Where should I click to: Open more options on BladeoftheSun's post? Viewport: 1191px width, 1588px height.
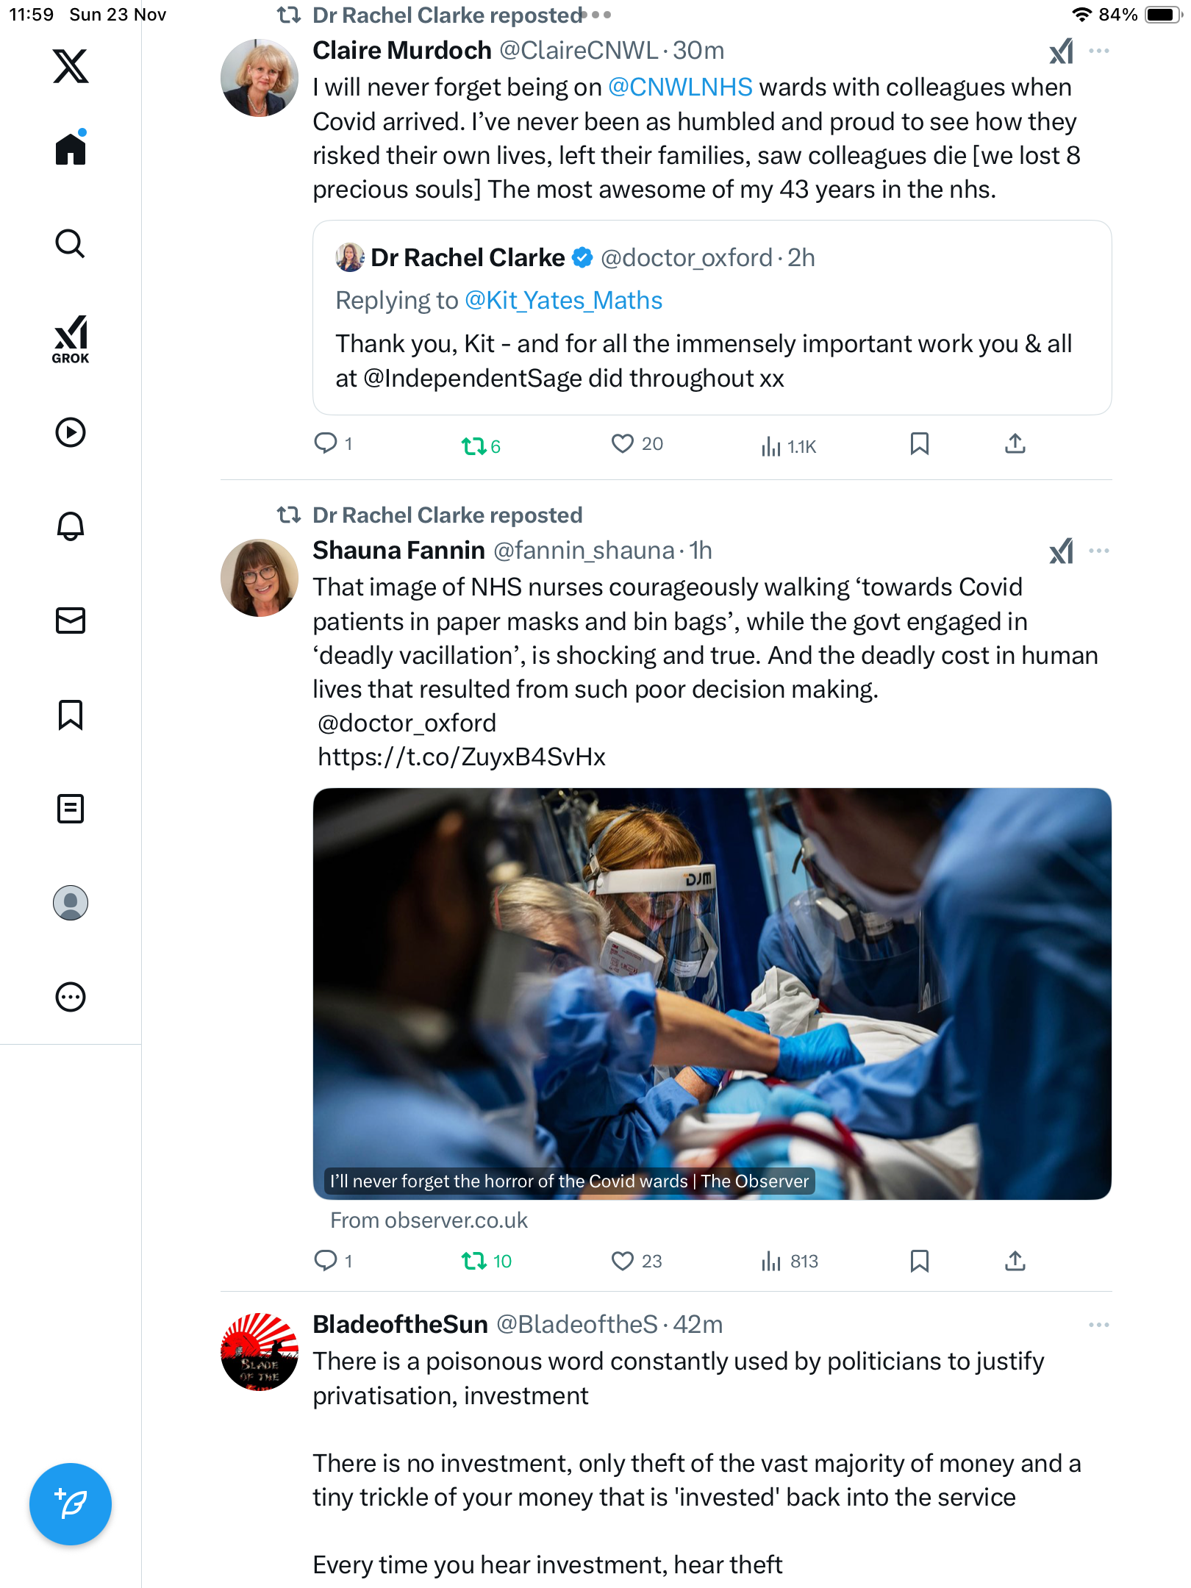tap(1098, 1325)
